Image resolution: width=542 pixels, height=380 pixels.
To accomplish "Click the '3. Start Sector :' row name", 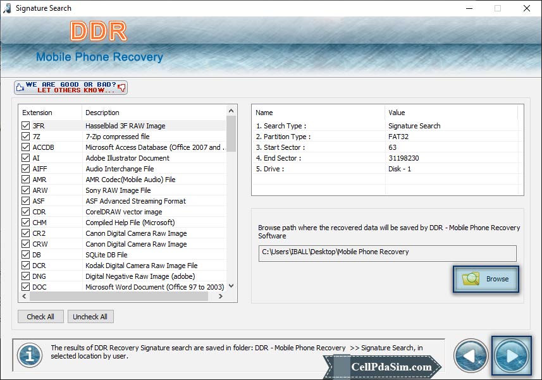I will 281,147.
